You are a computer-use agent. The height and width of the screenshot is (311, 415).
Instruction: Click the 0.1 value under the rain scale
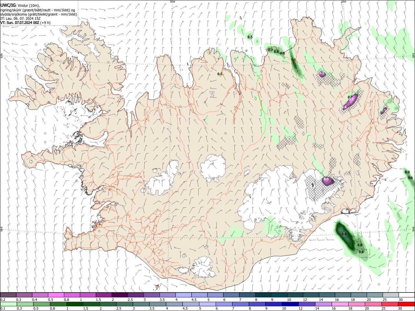click(3, 309)
